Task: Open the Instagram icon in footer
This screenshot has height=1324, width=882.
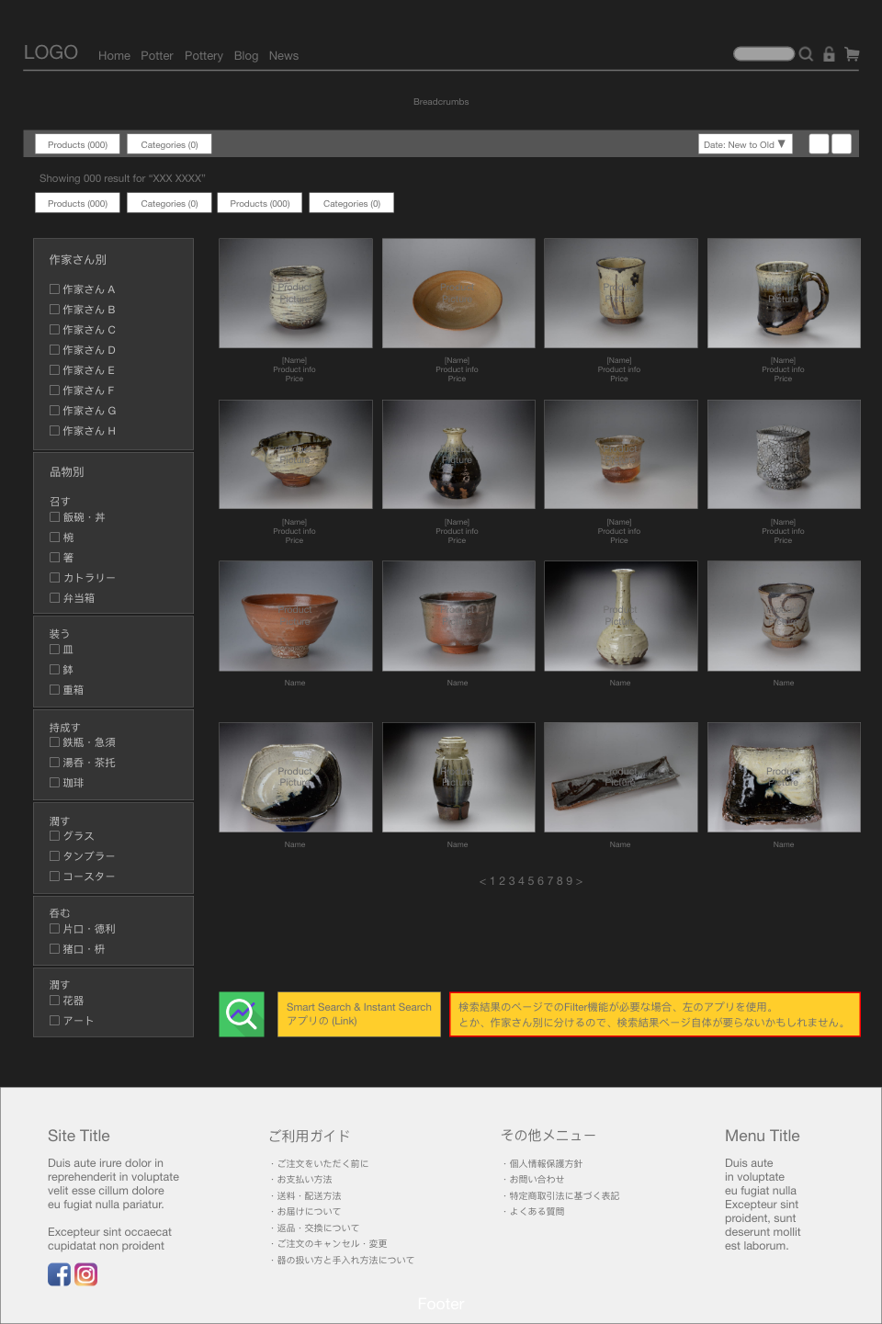Action: pyautogui.click(x=85, y=1274)
